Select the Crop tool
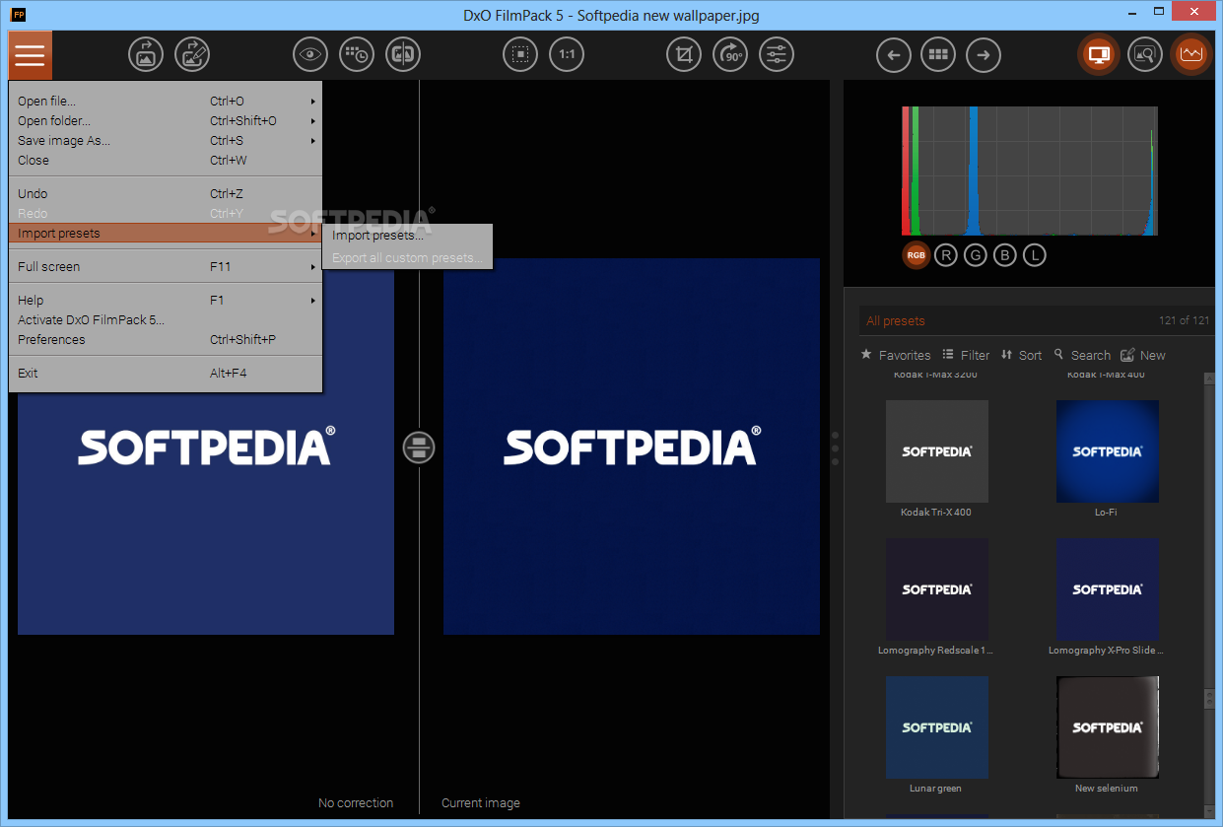 [x=684, y=54]
